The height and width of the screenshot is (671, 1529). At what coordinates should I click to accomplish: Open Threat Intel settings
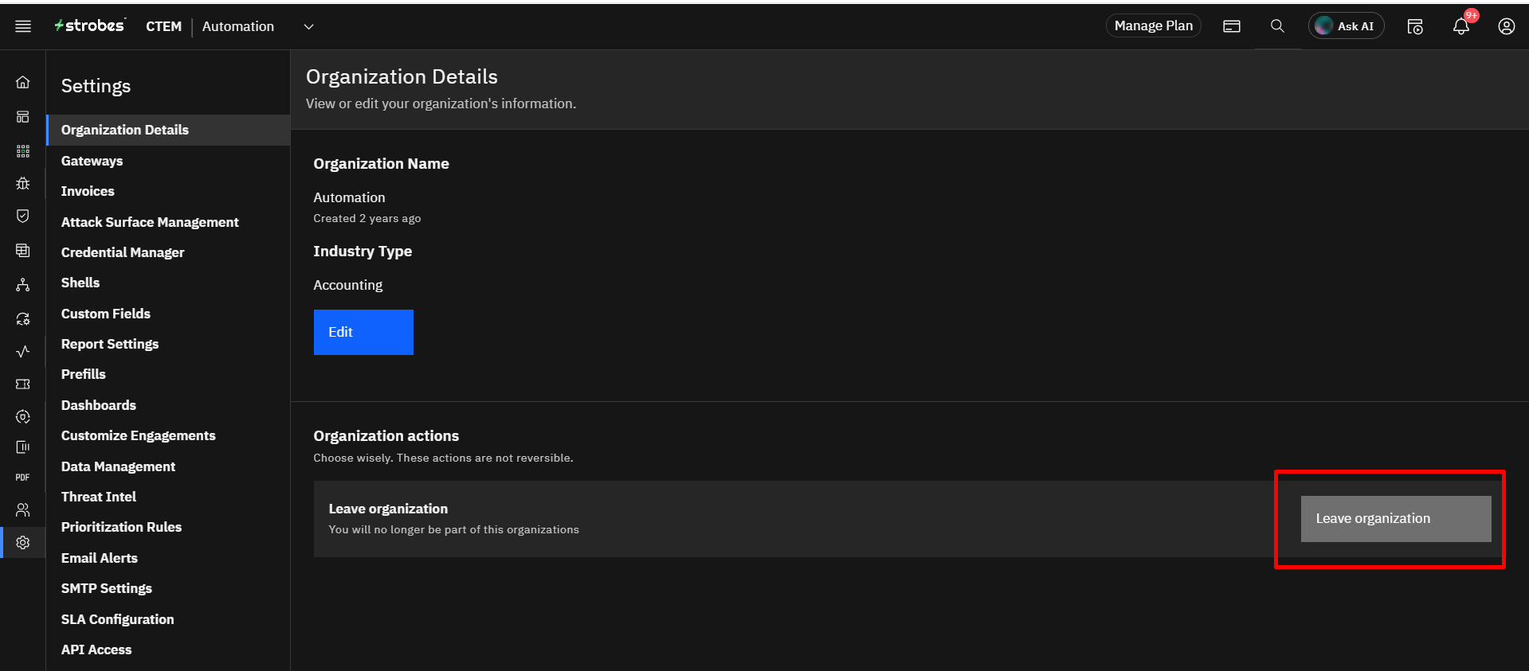tap(99, 497)
